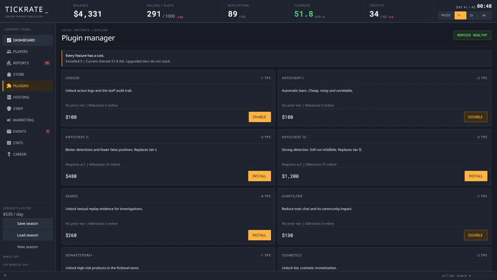The width and height of the screenshot is (497, 280).
Task: Click the Staff shield icon
Action: (9, 109)
